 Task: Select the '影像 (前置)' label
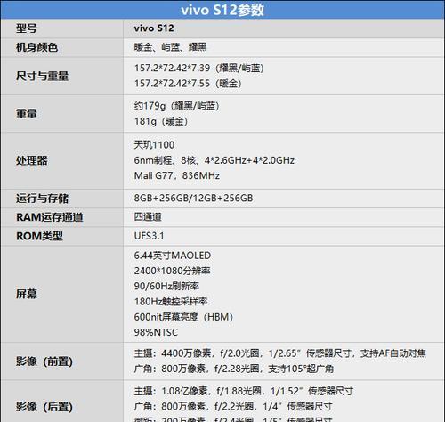click(44, 361)
